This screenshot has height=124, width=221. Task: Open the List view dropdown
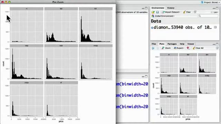click(214, 12)
